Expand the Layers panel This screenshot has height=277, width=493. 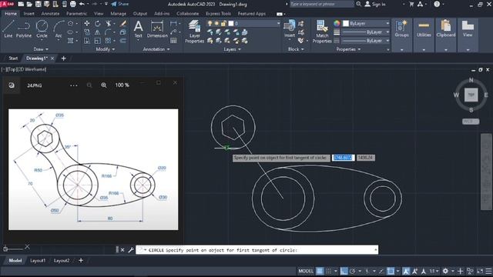click(233, 49)
